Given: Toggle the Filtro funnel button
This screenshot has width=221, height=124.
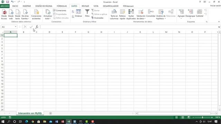Looking at the screenshot, I should click(x=87, y=13).
